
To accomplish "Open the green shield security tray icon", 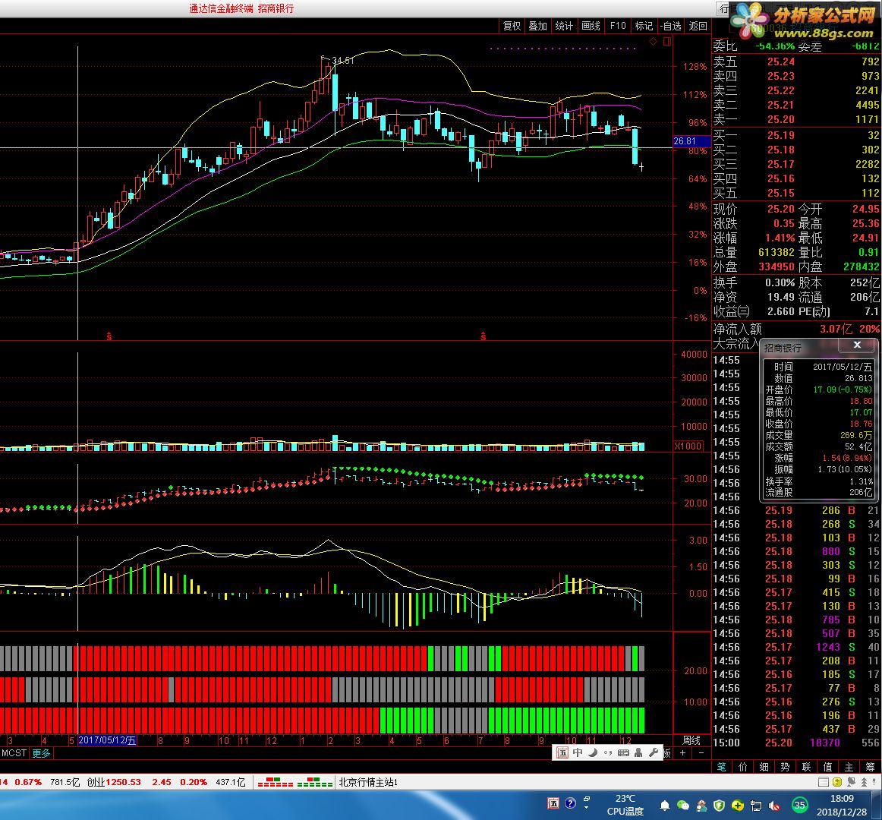I will pyautogui.click(x=719, y=806).
